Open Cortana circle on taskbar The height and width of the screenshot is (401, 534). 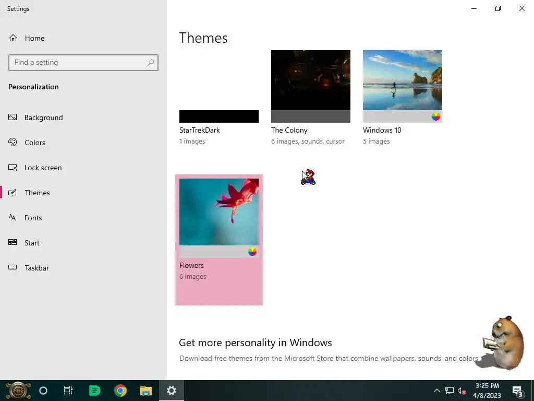(x=43, y=391)
